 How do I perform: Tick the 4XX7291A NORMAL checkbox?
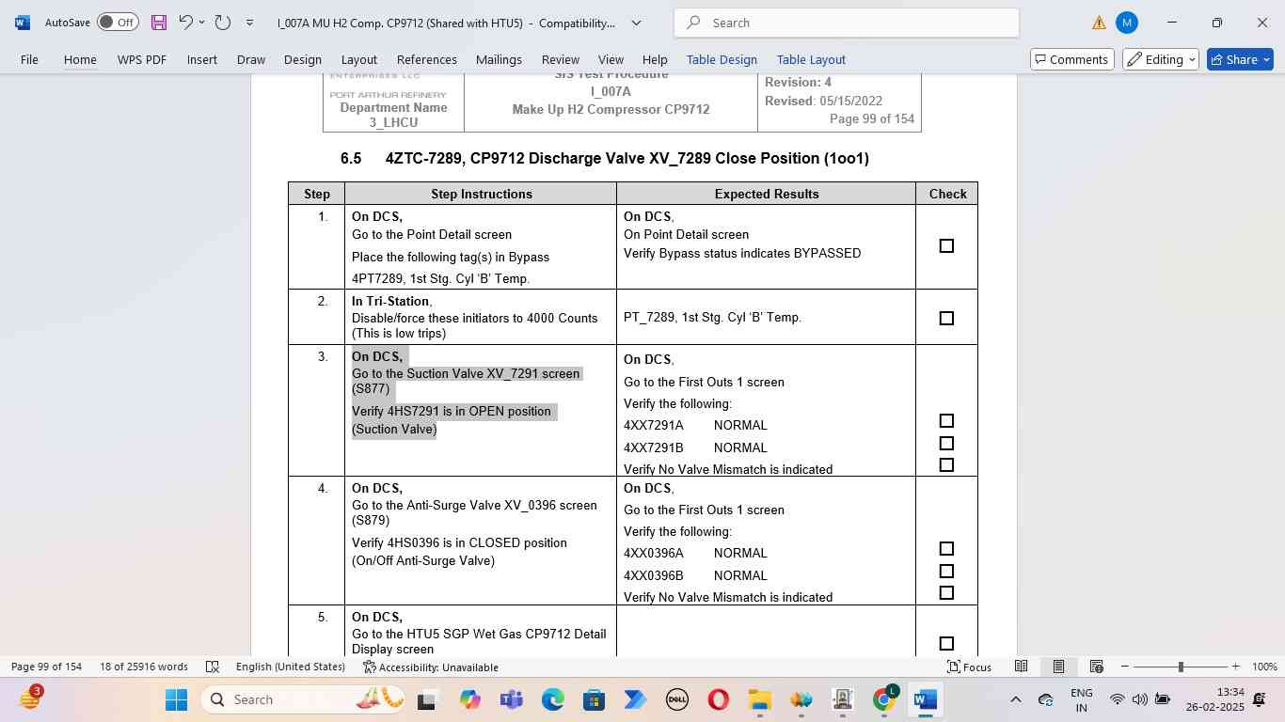tap(946, 421)
